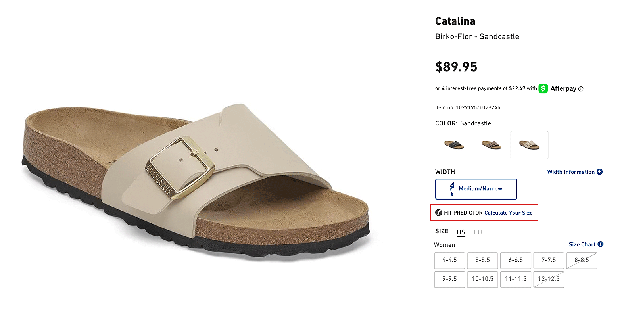Click the green Afterpay logo icon

pyautogui.click(x=543, y=88)
